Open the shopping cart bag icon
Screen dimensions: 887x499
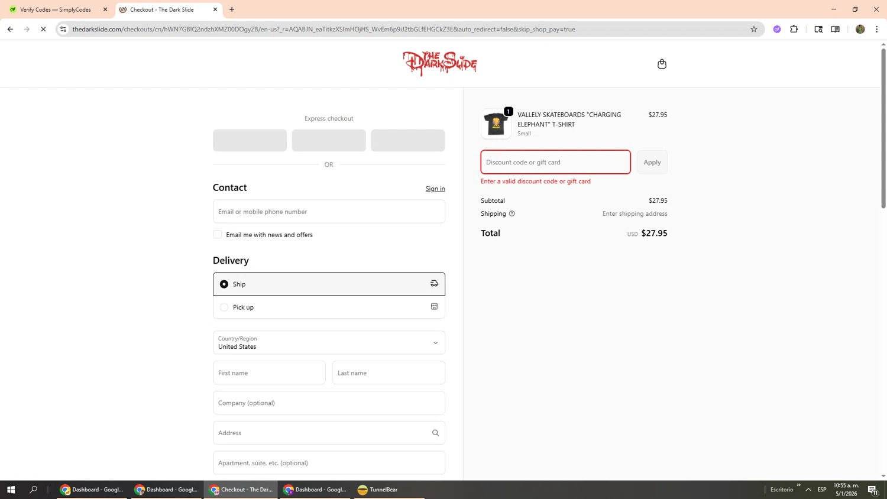(662, 64)
